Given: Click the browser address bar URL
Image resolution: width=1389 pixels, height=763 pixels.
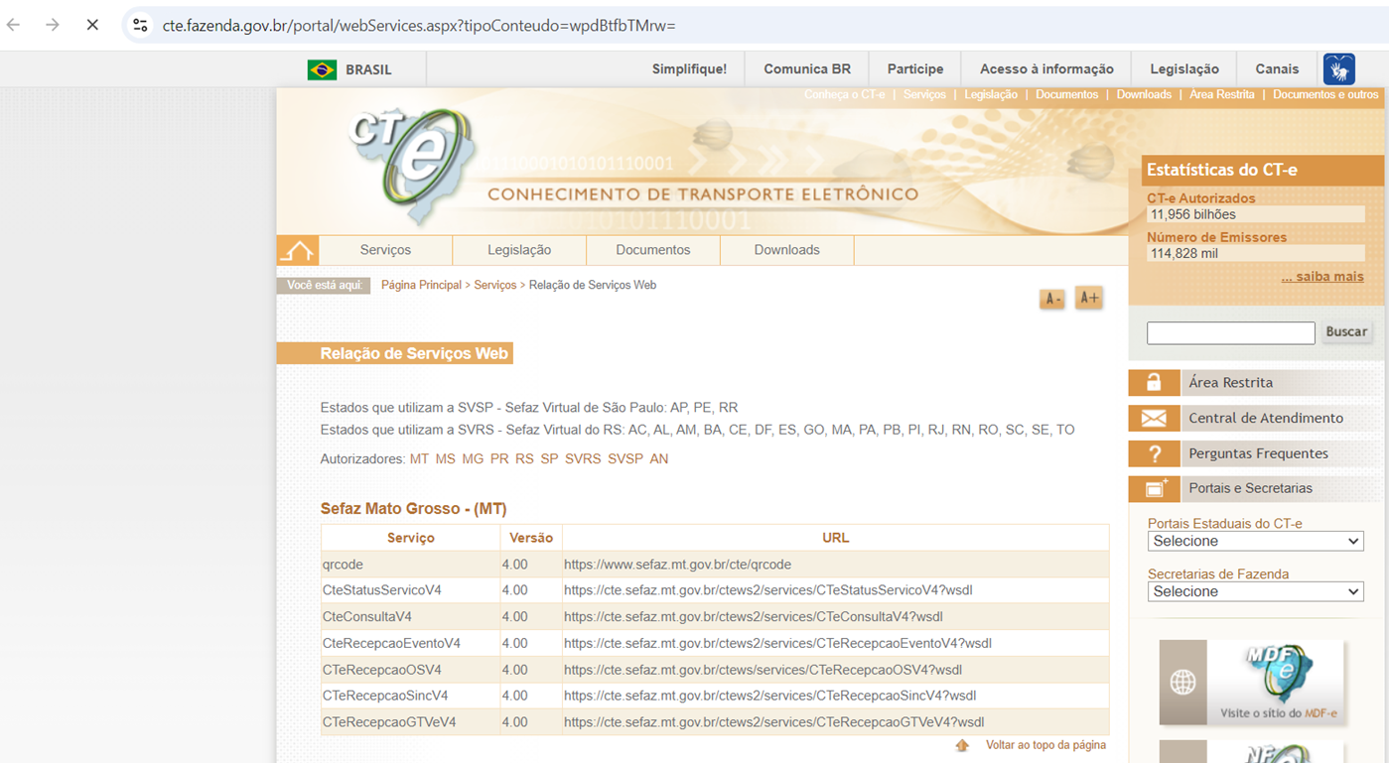Looking at the screenshot, I should tap(419, 25).
